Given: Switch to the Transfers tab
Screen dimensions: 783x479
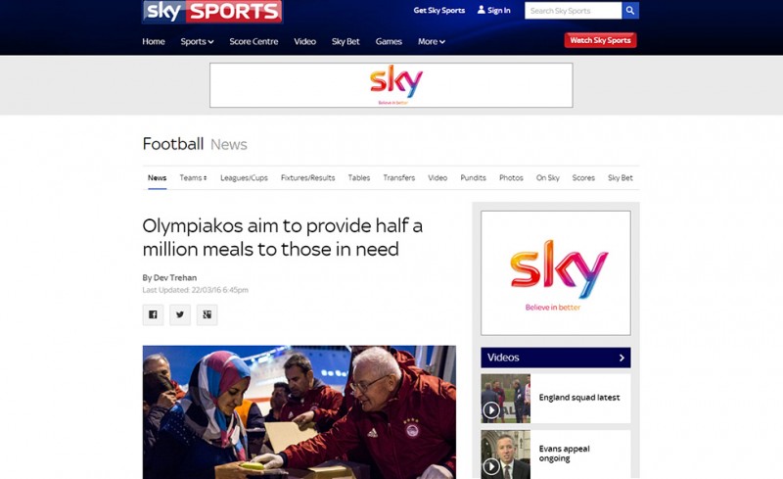Looking at the screenshot, I should point(399,177).
